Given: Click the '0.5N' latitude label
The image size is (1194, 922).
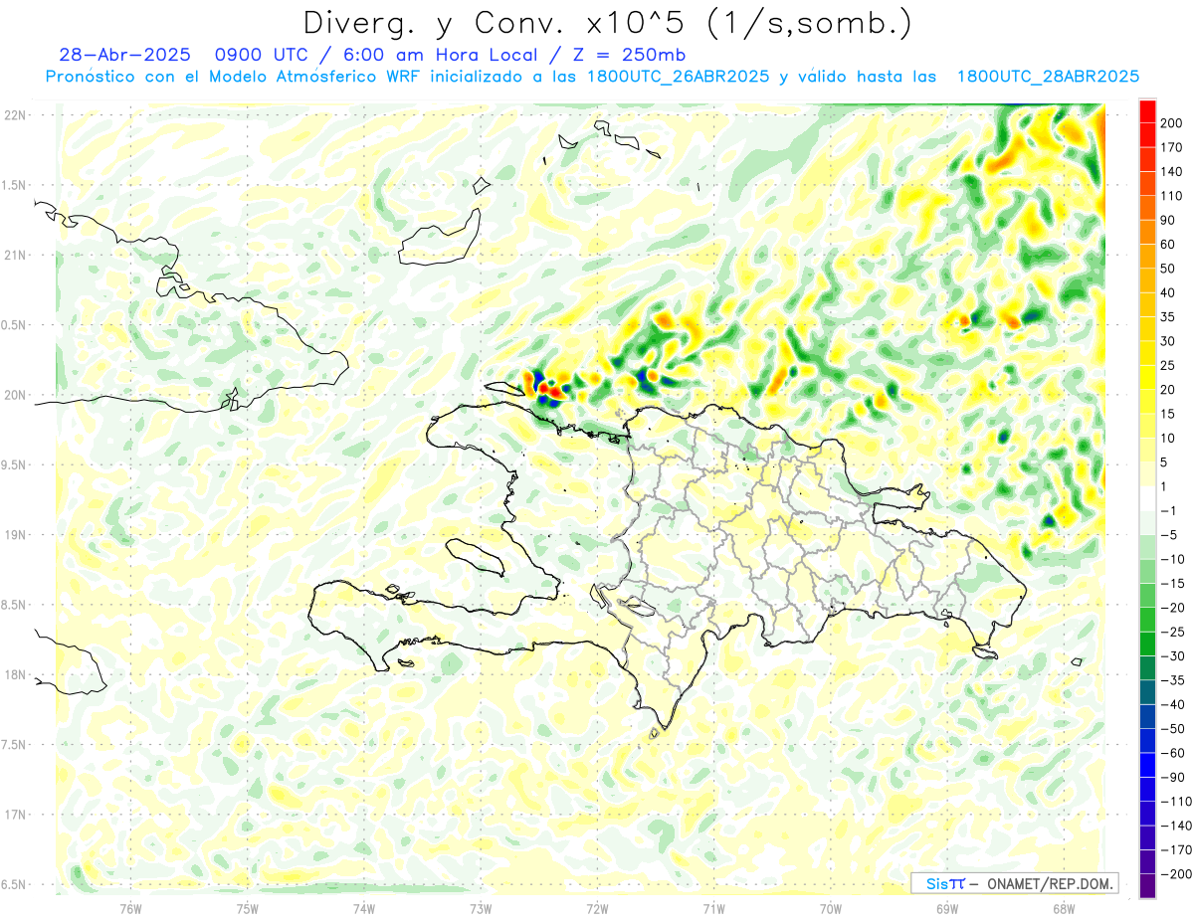Looking at the screenshot, I should (x=14, y=325).
